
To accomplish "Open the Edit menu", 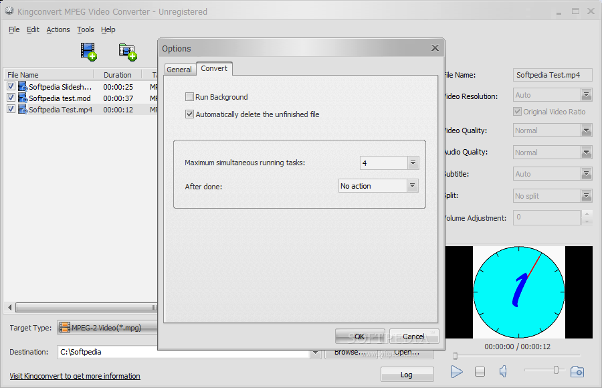I will pos(33,29).
